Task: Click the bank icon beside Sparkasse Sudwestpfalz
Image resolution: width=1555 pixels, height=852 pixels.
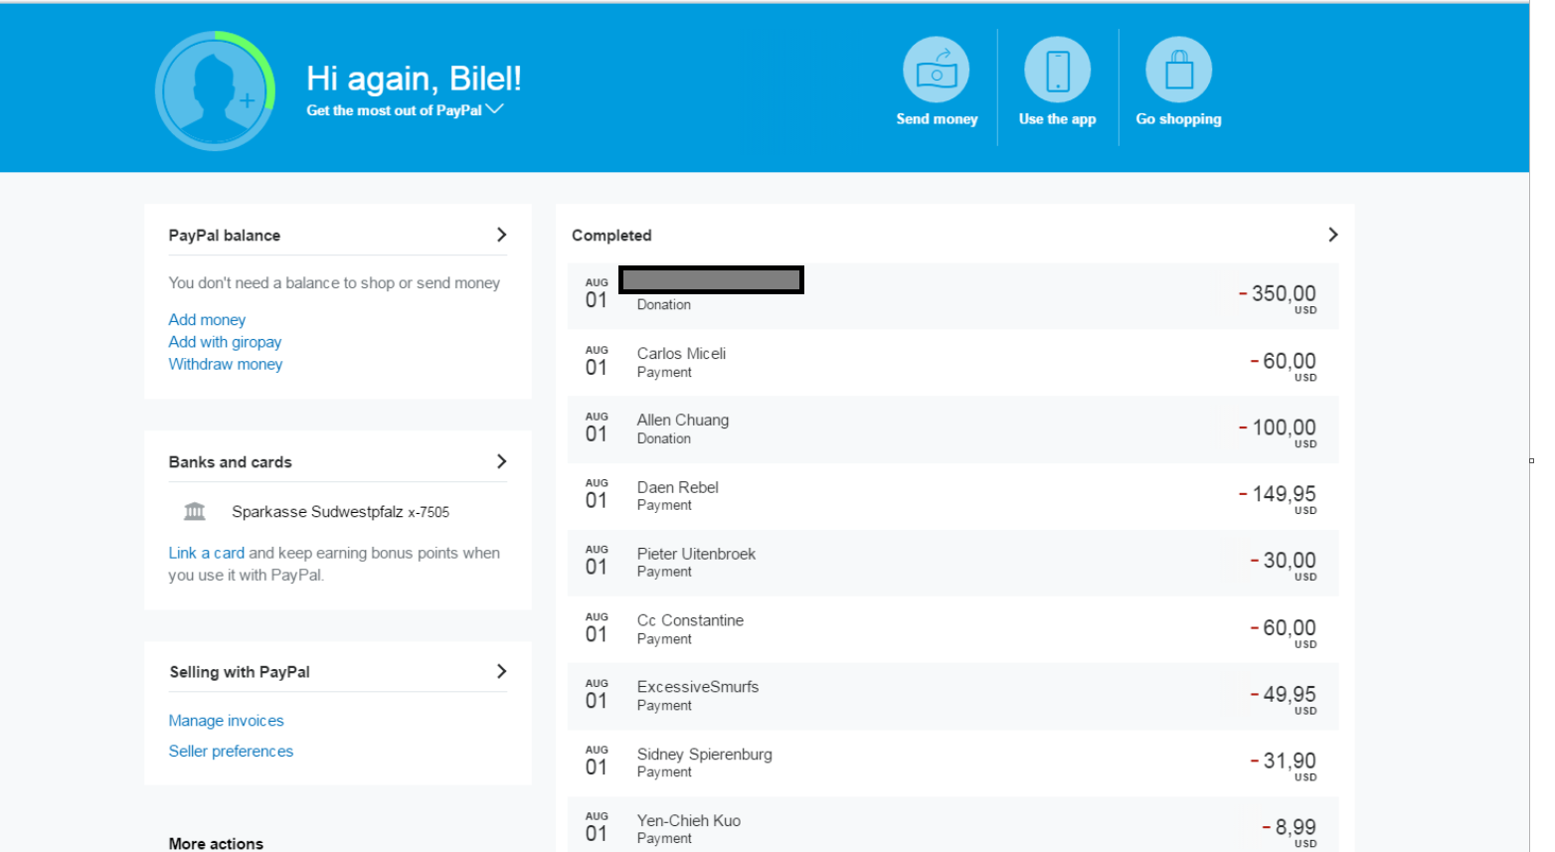Action: (x=195, y=511)
